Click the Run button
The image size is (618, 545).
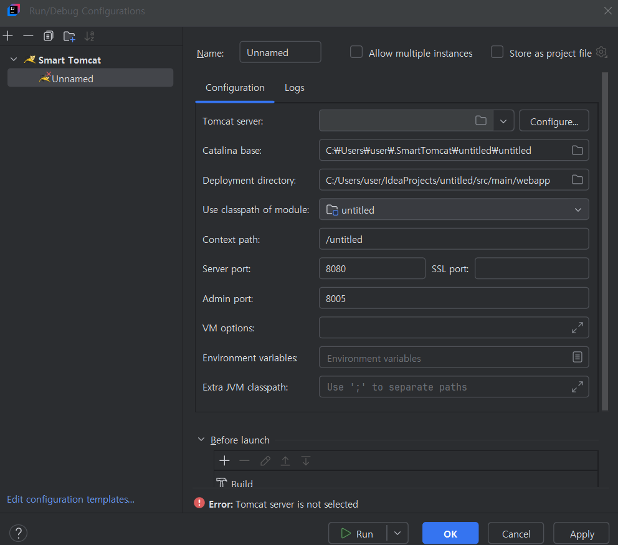pos(358,534)
